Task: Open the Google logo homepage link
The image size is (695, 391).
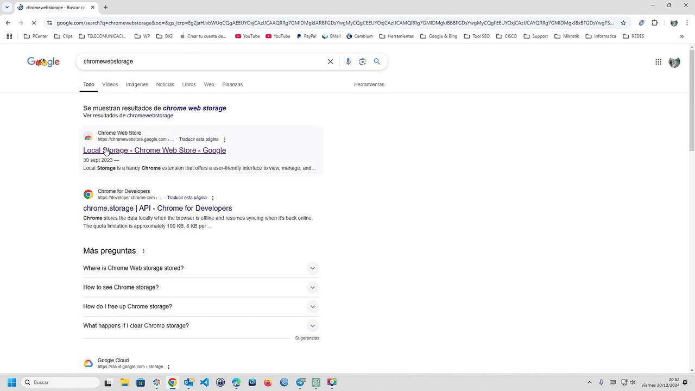Action: click(43, 62)
